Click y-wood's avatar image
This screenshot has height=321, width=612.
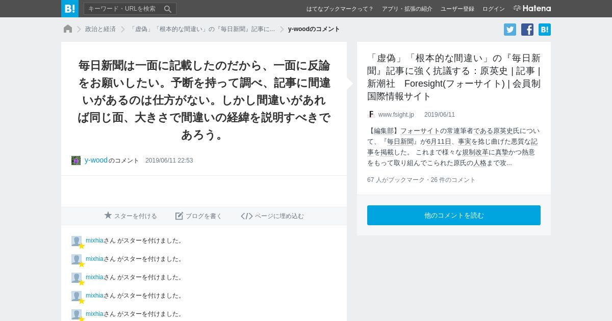point(76,160)
